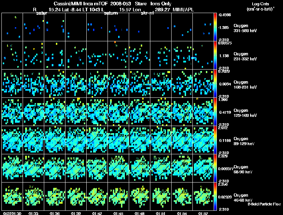Click the 'Oxygen 89-129 keV' label
Screen dimensions: 283x215
tap(244, 141)
